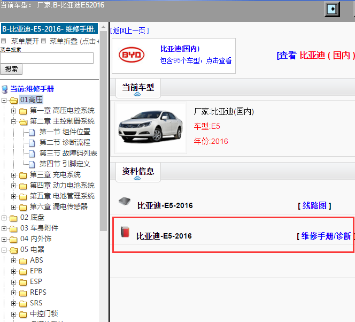Click the red repair manual book icon
The image size is (355, 322).
click(x=125, y=232)
